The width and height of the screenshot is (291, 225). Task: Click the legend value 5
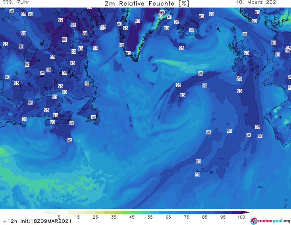pos(59,217)
